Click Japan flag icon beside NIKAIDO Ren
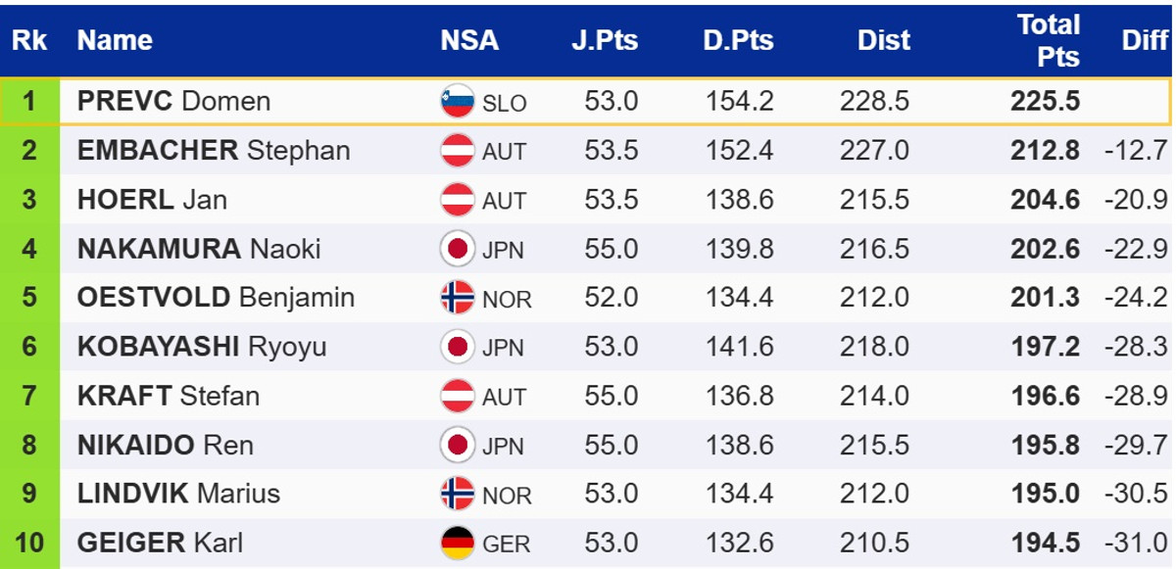Screen dimensions: 1176x569 tap(458, 445)
